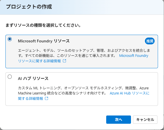
Task: Click the プロジェクトの作成 dialog title
Action: tap(29, 7)
